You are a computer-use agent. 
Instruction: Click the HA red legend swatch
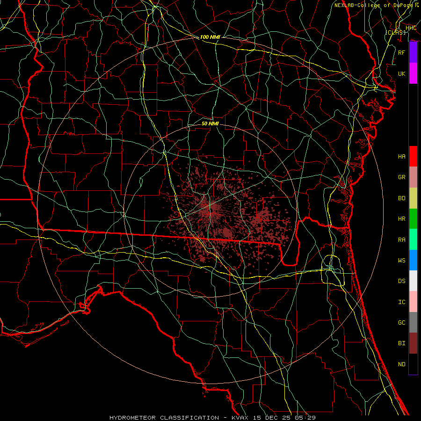coord(413,156)
